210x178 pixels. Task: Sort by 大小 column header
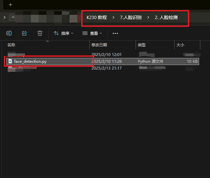click(180, 45)
